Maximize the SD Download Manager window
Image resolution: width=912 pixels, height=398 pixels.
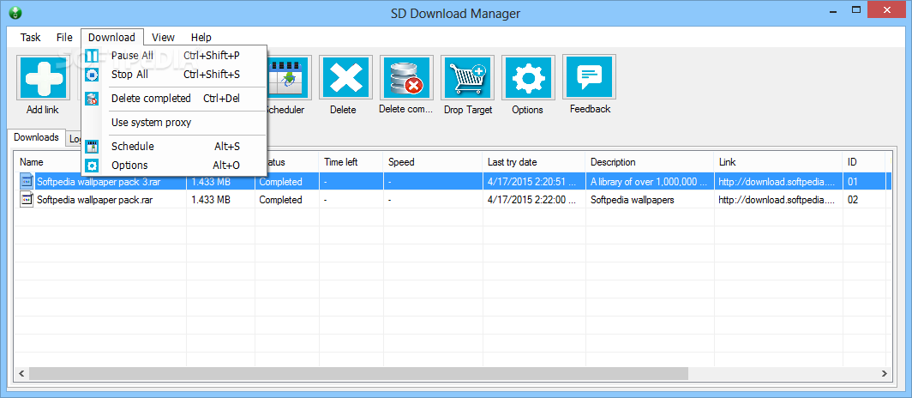855,9
